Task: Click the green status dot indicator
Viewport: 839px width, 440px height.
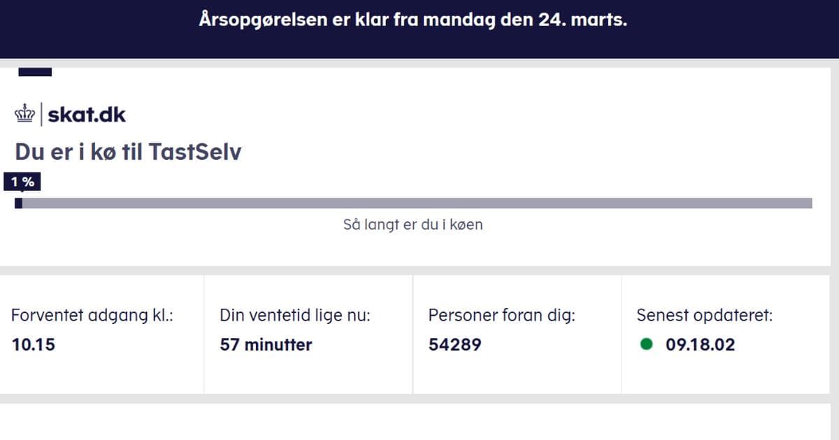Action: [x=646, y=344]
